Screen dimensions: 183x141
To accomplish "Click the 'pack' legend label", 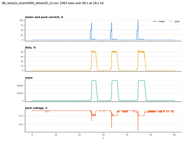I will pyautogui.click(x=177, y=21).
